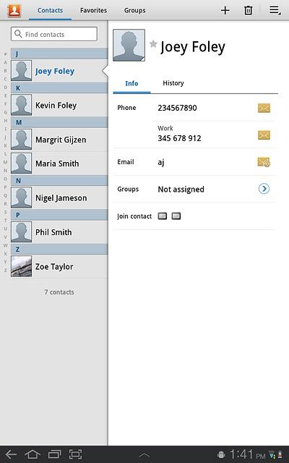The image size is (289, 463).
Task: Expand the bottom bar up-arrow quick panel
Action: click(144, 455)
